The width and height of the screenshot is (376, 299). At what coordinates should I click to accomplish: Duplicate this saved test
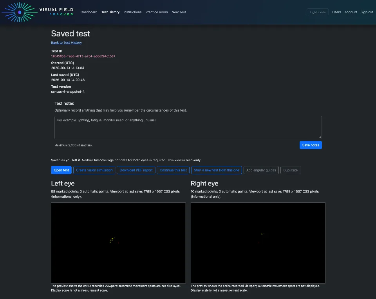(290, 170)
